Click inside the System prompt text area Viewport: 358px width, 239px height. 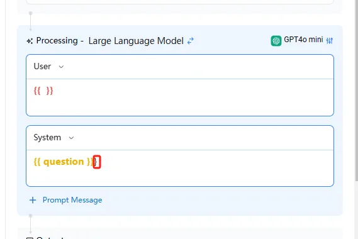[x=180, y=168]
